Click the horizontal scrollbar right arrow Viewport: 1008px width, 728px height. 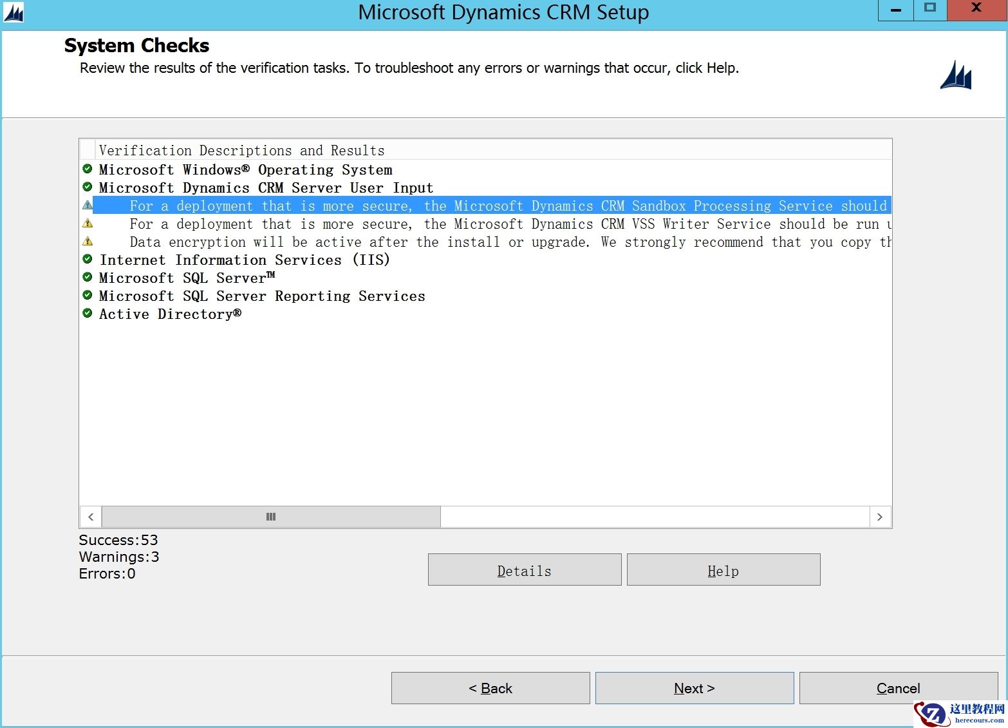point(880,517)
